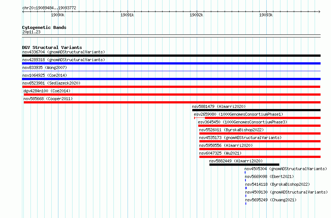Image resolution: width=331 pixels, height=218 pixels.
Task: Open the nsv5695249 (Chuang2021) label
Action: pos(271,200)
